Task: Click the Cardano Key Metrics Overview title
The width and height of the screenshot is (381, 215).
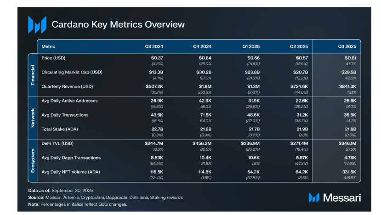Action: pos(118,24)
